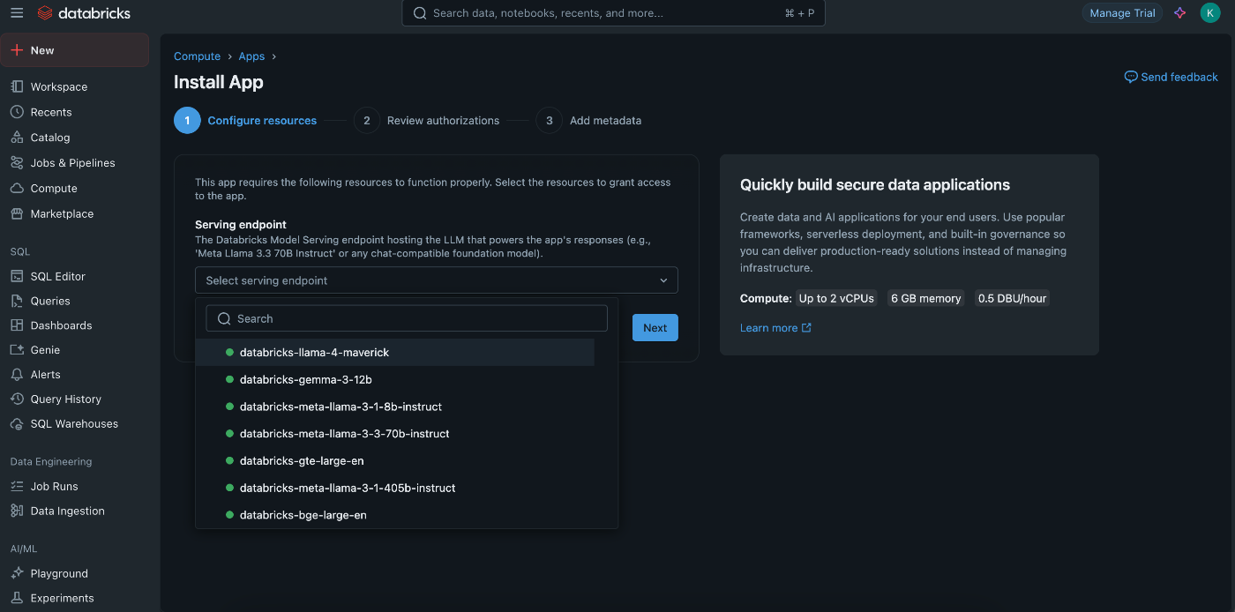Click the Experiments flask icon
The height and width of the screenshot is (612, 1235).
(x=17, y=598)
